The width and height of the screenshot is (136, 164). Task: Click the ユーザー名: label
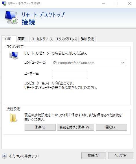(32, 73)
